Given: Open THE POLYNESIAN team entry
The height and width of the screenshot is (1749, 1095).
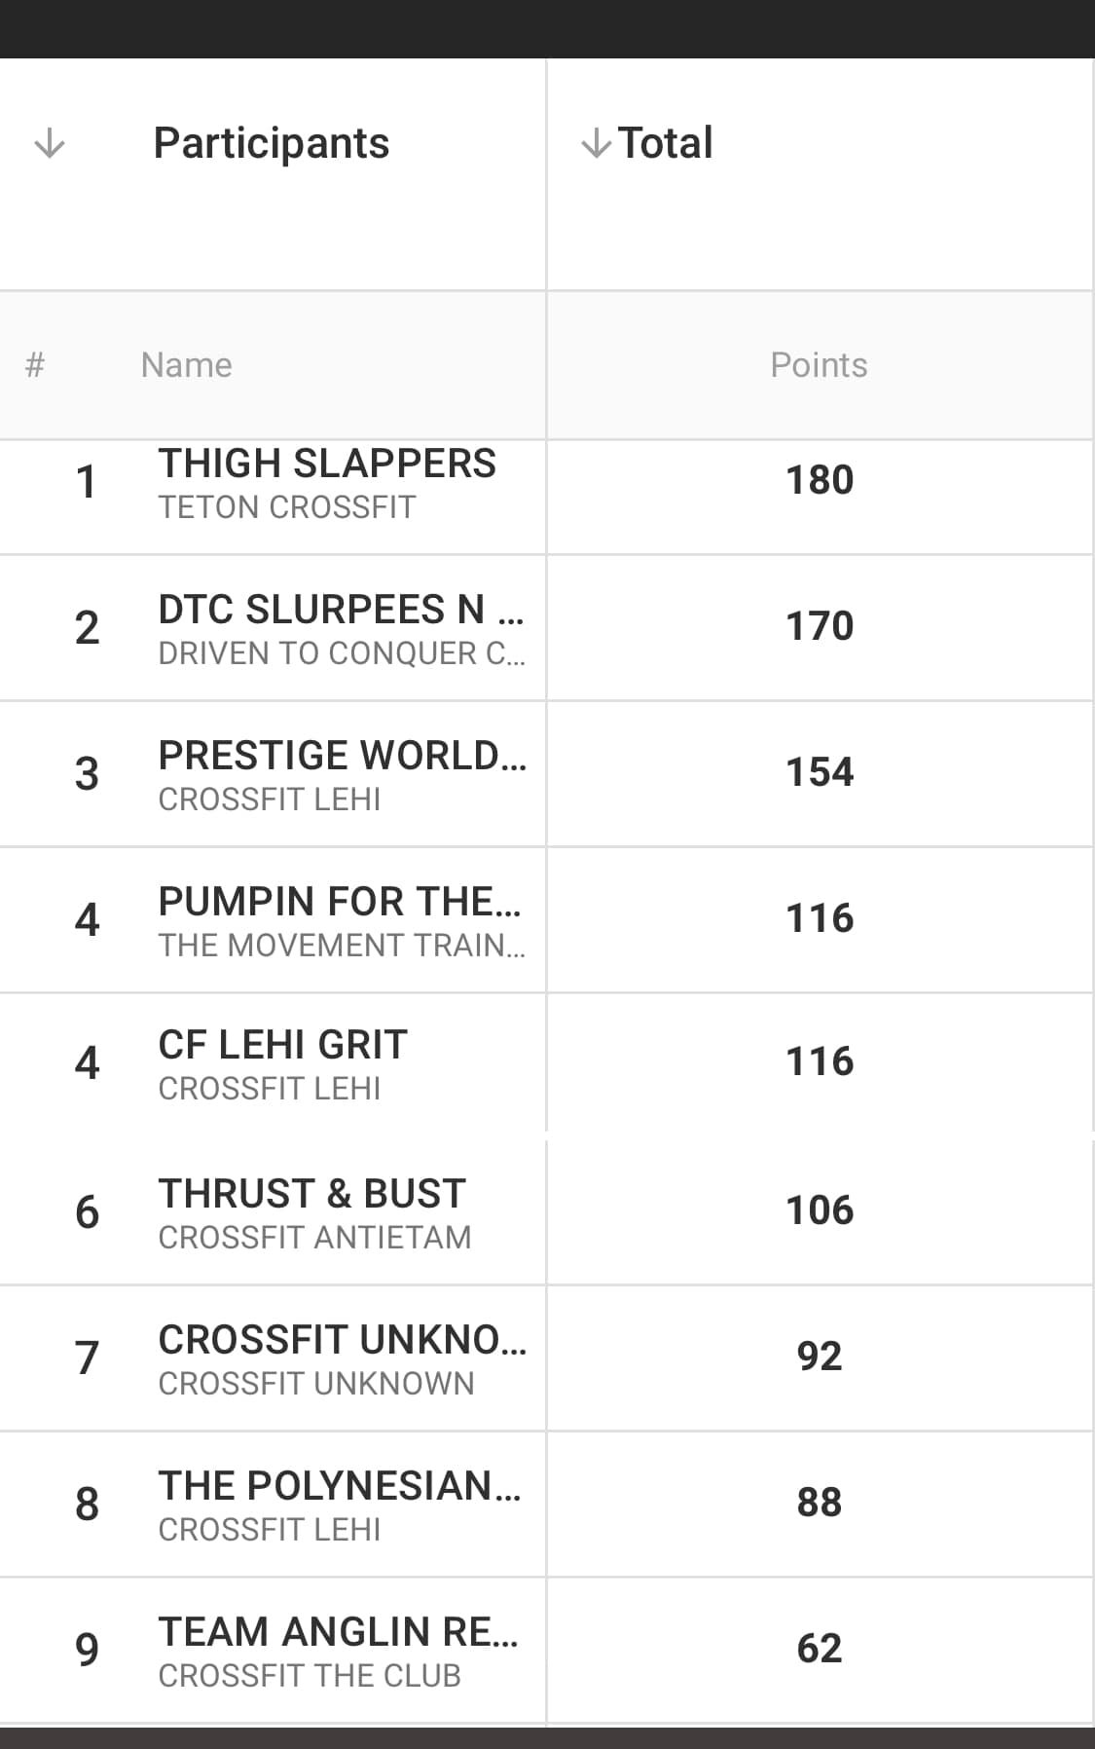Looking at the screenshot, I should click(340, 1486).
